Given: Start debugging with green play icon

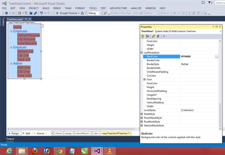Looking at the screenshot, I should coord(57,13).
